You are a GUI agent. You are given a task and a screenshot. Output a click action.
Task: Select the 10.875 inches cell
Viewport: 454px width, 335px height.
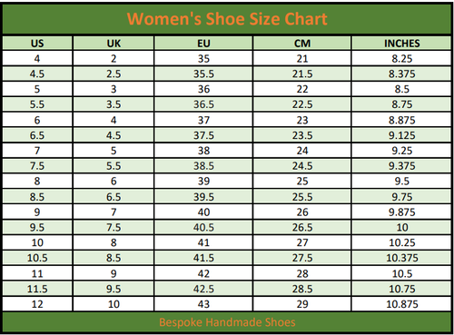(401, 304)
